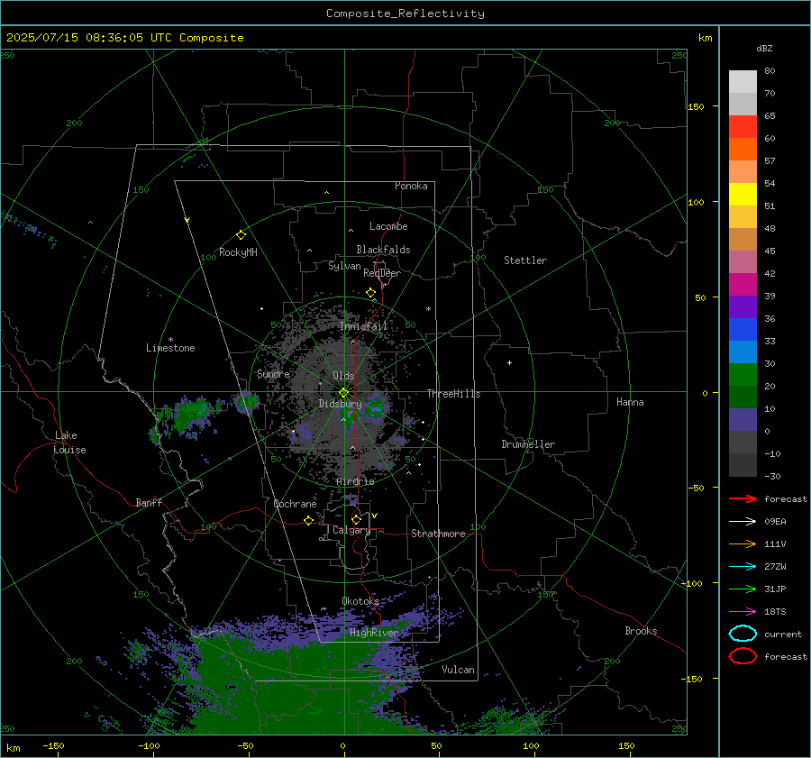Click the red forecast arrow in legend

(743, 498)
